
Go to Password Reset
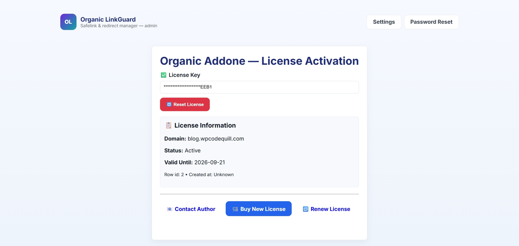pyautogui.click(x=431, y=22)
